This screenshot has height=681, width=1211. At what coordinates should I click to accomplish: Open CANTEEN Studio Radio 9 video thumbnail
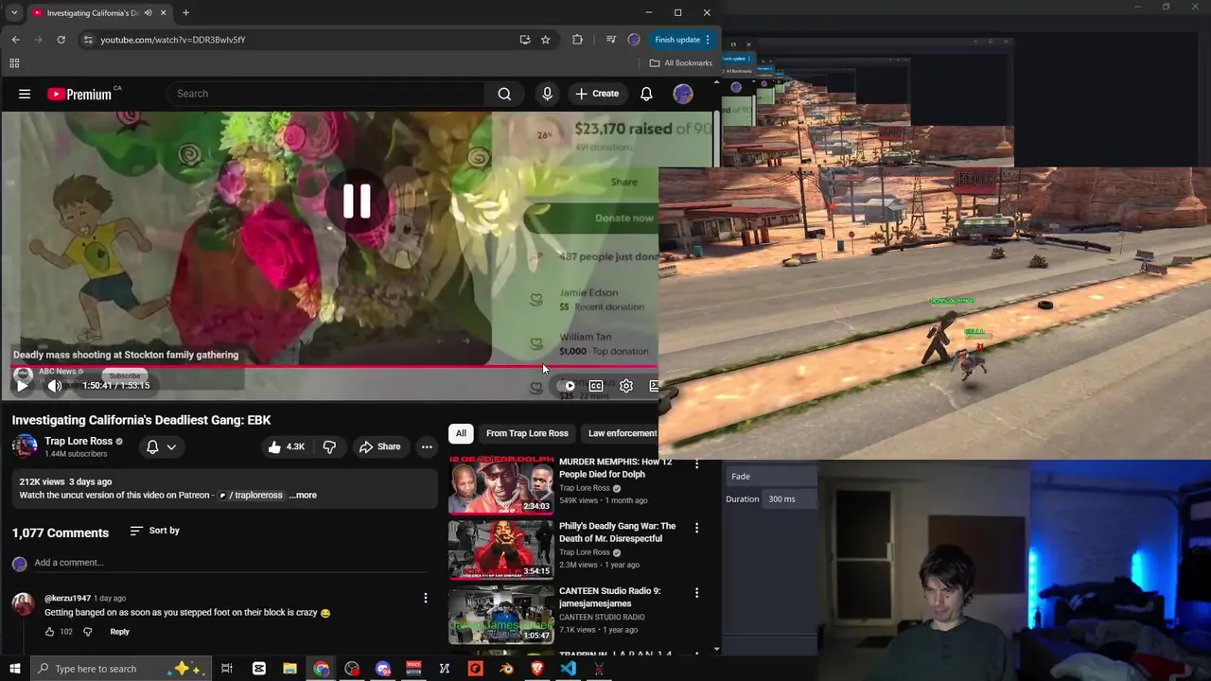[501, 615]
